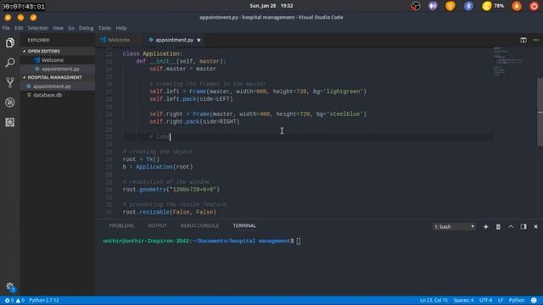Image resolution: width=543 pixels, height=305 pixels.
Task: Click the Bluetooth icon in system tray
Action: (468, 6)
